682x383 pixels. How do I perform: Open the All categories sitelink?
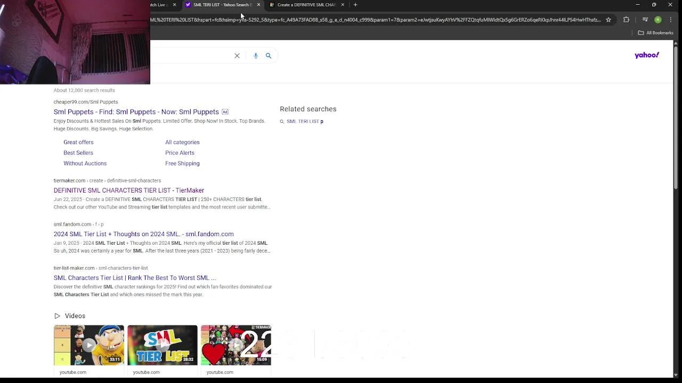pyautogui.click(x=182, y=143)
